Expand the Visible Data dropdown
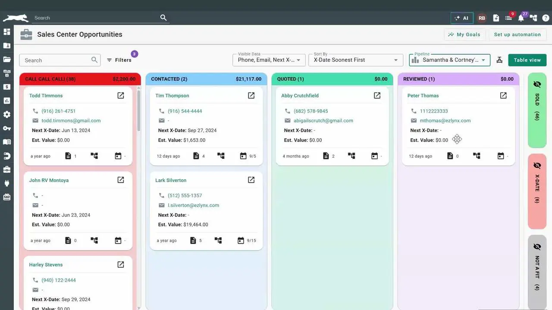 [x=269, y=60]
